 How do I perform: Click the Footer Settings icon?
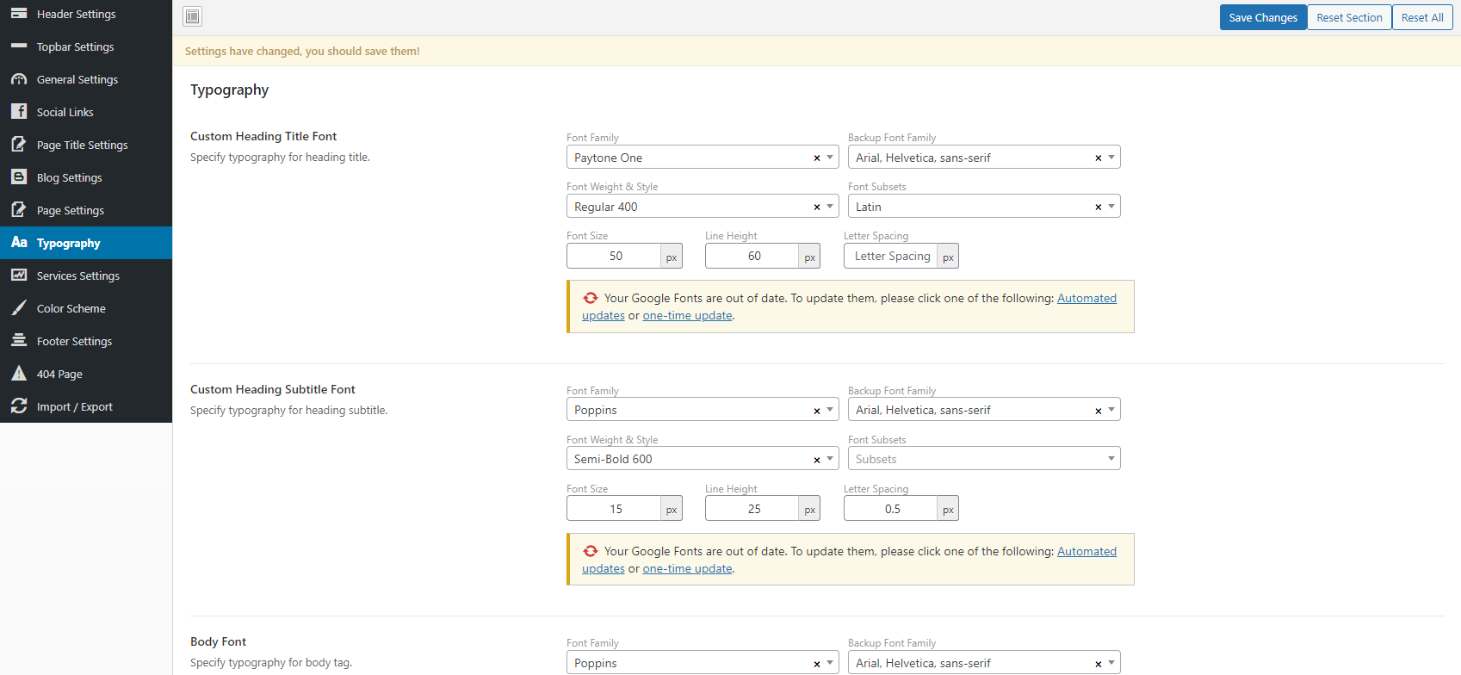click(x=19, y=341)
